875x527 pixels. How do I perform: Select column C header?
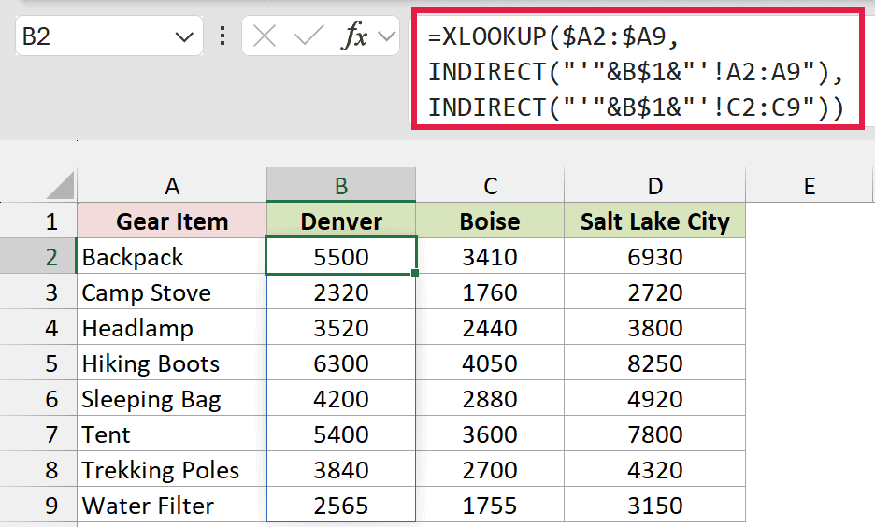coord(490,186)
